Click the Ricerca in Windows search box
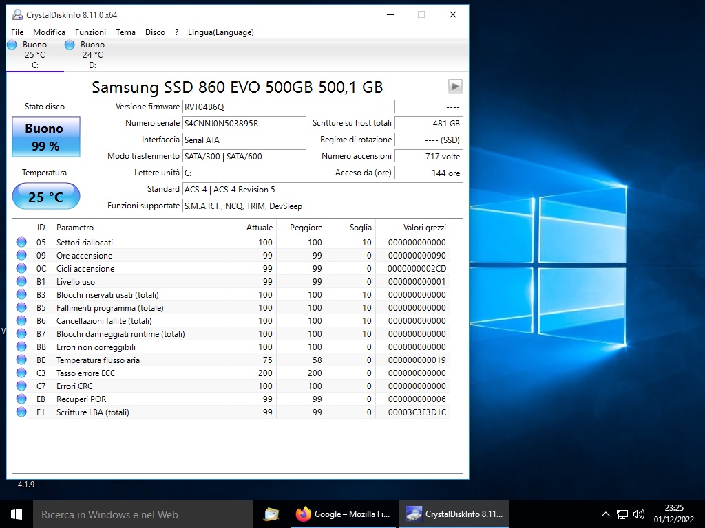This screenshot has height=528, width=705. [x=143, y=514]
